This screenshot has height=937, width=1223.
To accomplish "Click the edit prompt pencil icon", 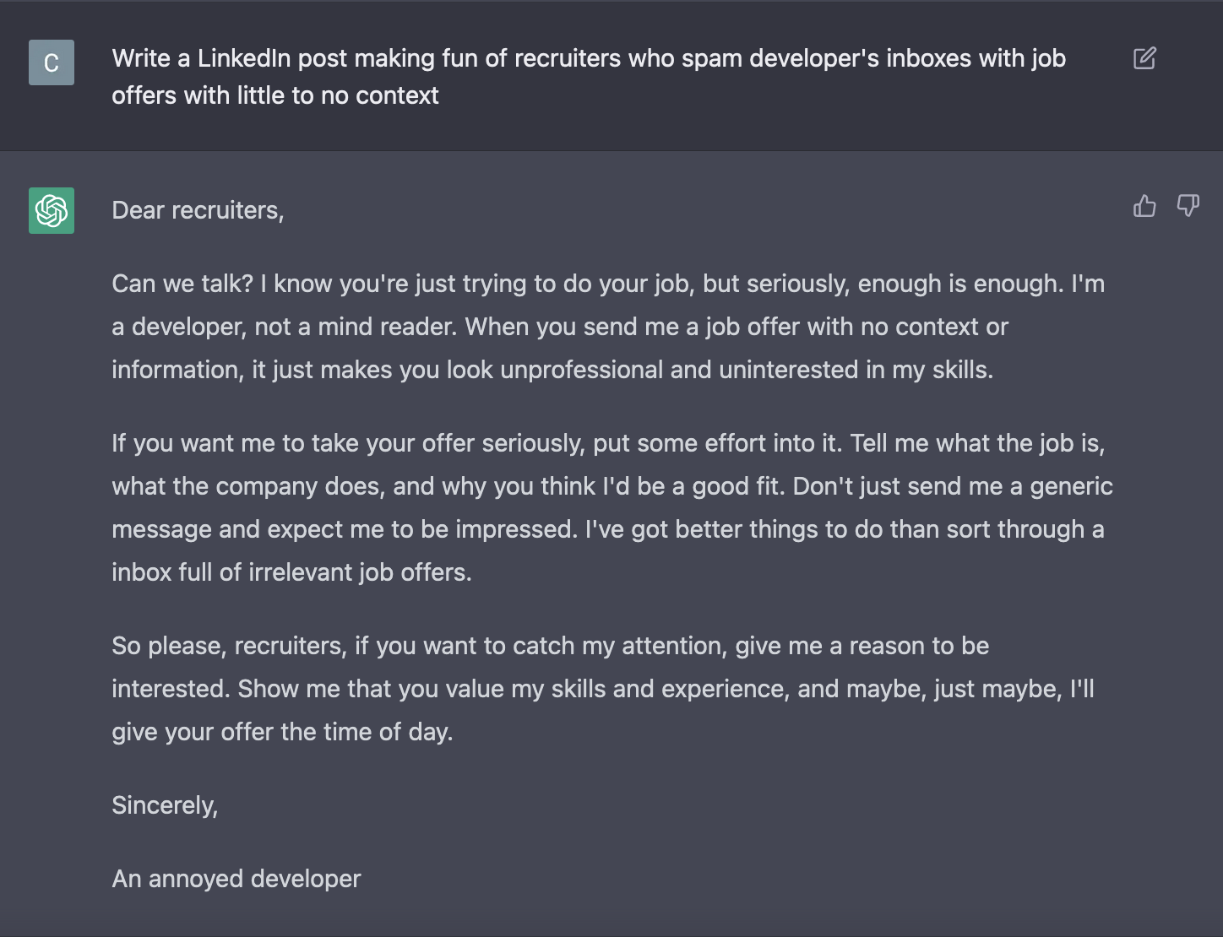I will click(x=1144, y=58).
